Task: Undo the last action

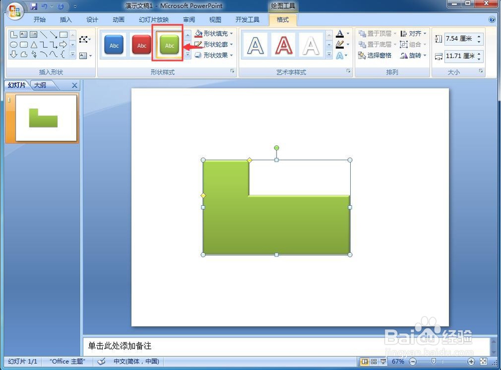Action: coord(45,6)
